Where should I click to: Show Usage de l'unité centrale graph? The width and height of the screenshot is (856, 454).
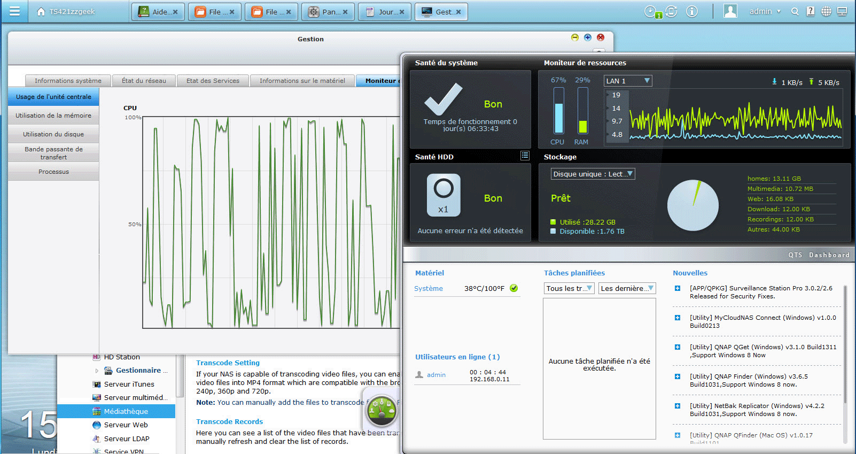(x=53, y=97)
